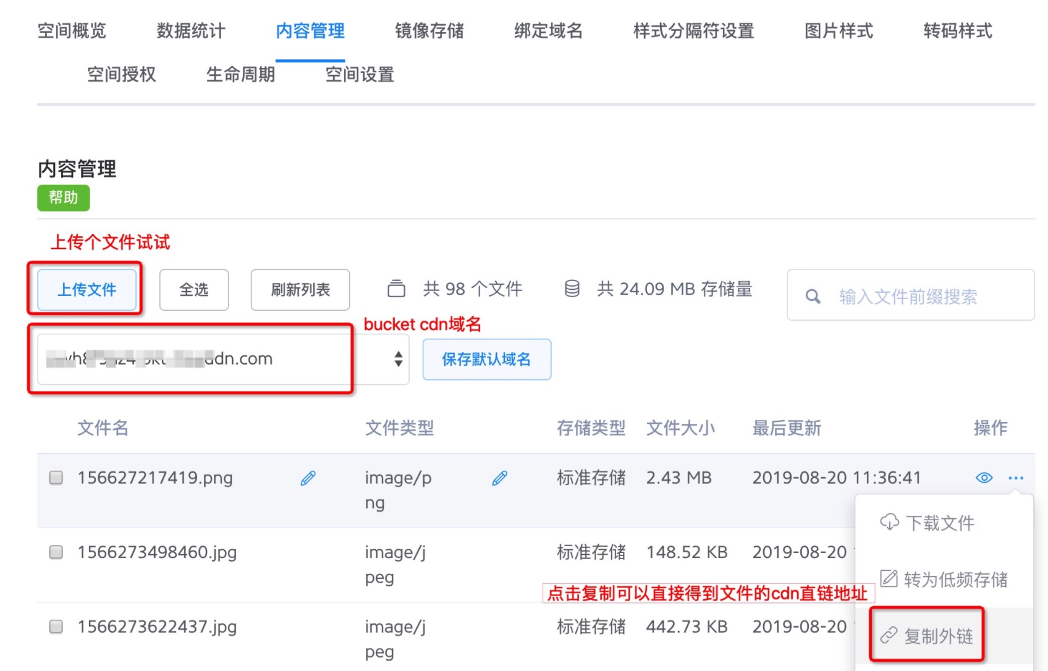
Task: Open the 空间概览 tab
Action: click(72, 30)
